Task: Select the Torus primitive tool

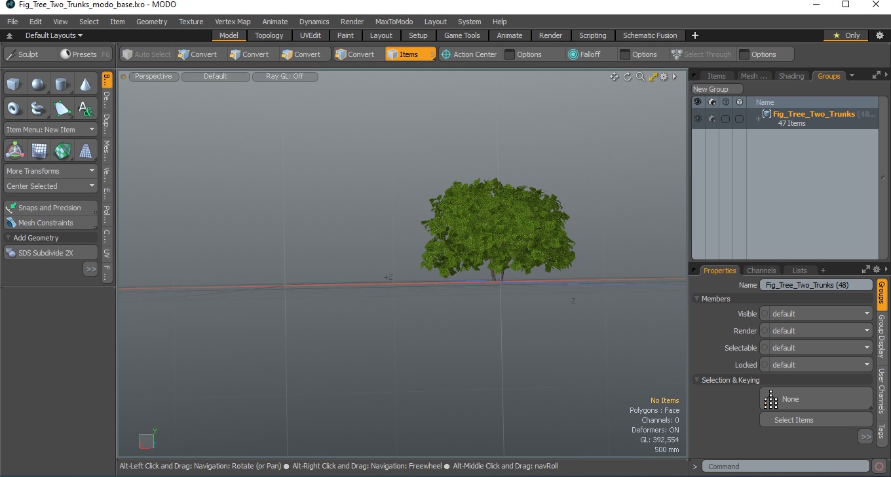Action: pos(14,108)
